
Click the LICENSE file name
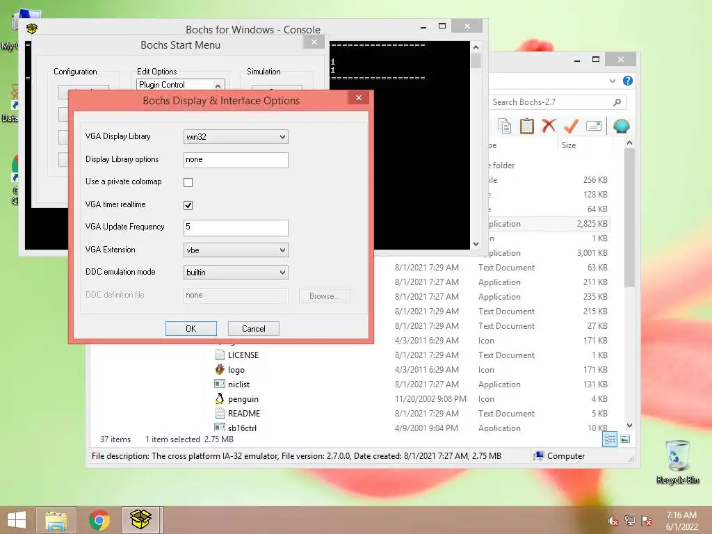[243, 355]
